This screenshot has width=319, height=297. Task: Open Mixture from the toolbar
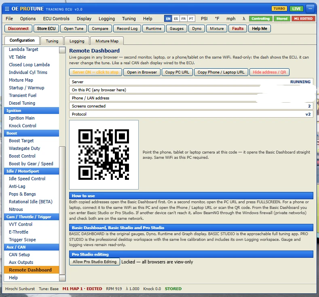217,28
